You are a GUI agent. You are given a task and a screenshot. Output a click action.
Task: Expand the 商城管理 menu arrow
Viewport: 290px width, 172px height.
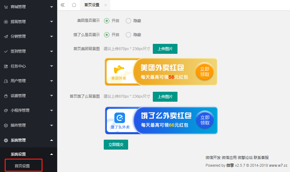coord(52,7)
